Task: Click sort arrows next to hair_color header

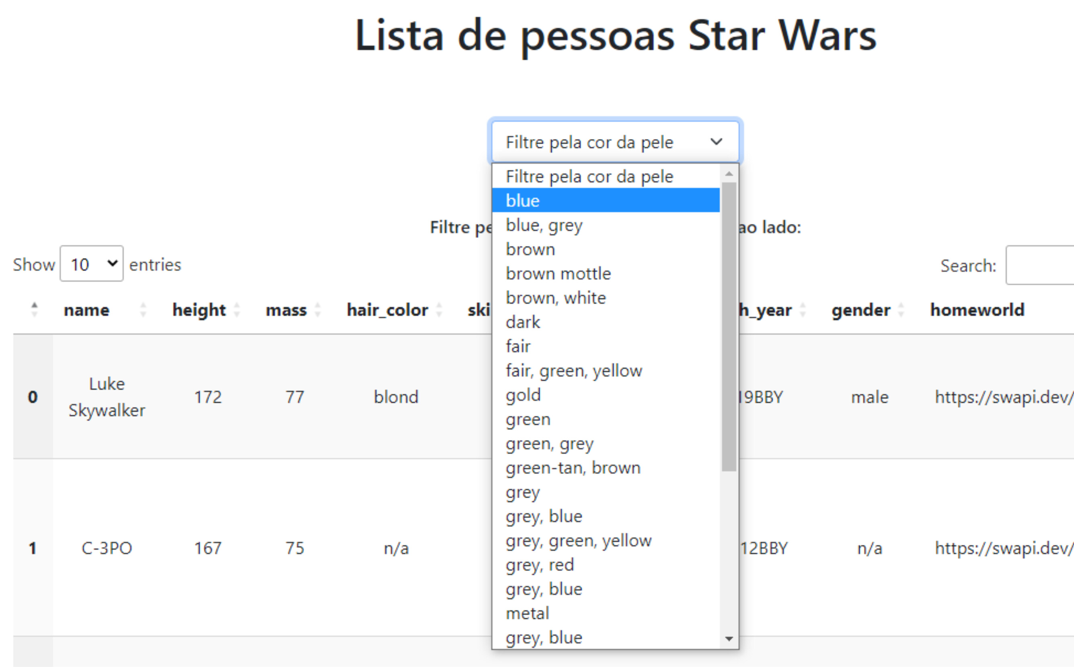Action: [x=439, y=310]
